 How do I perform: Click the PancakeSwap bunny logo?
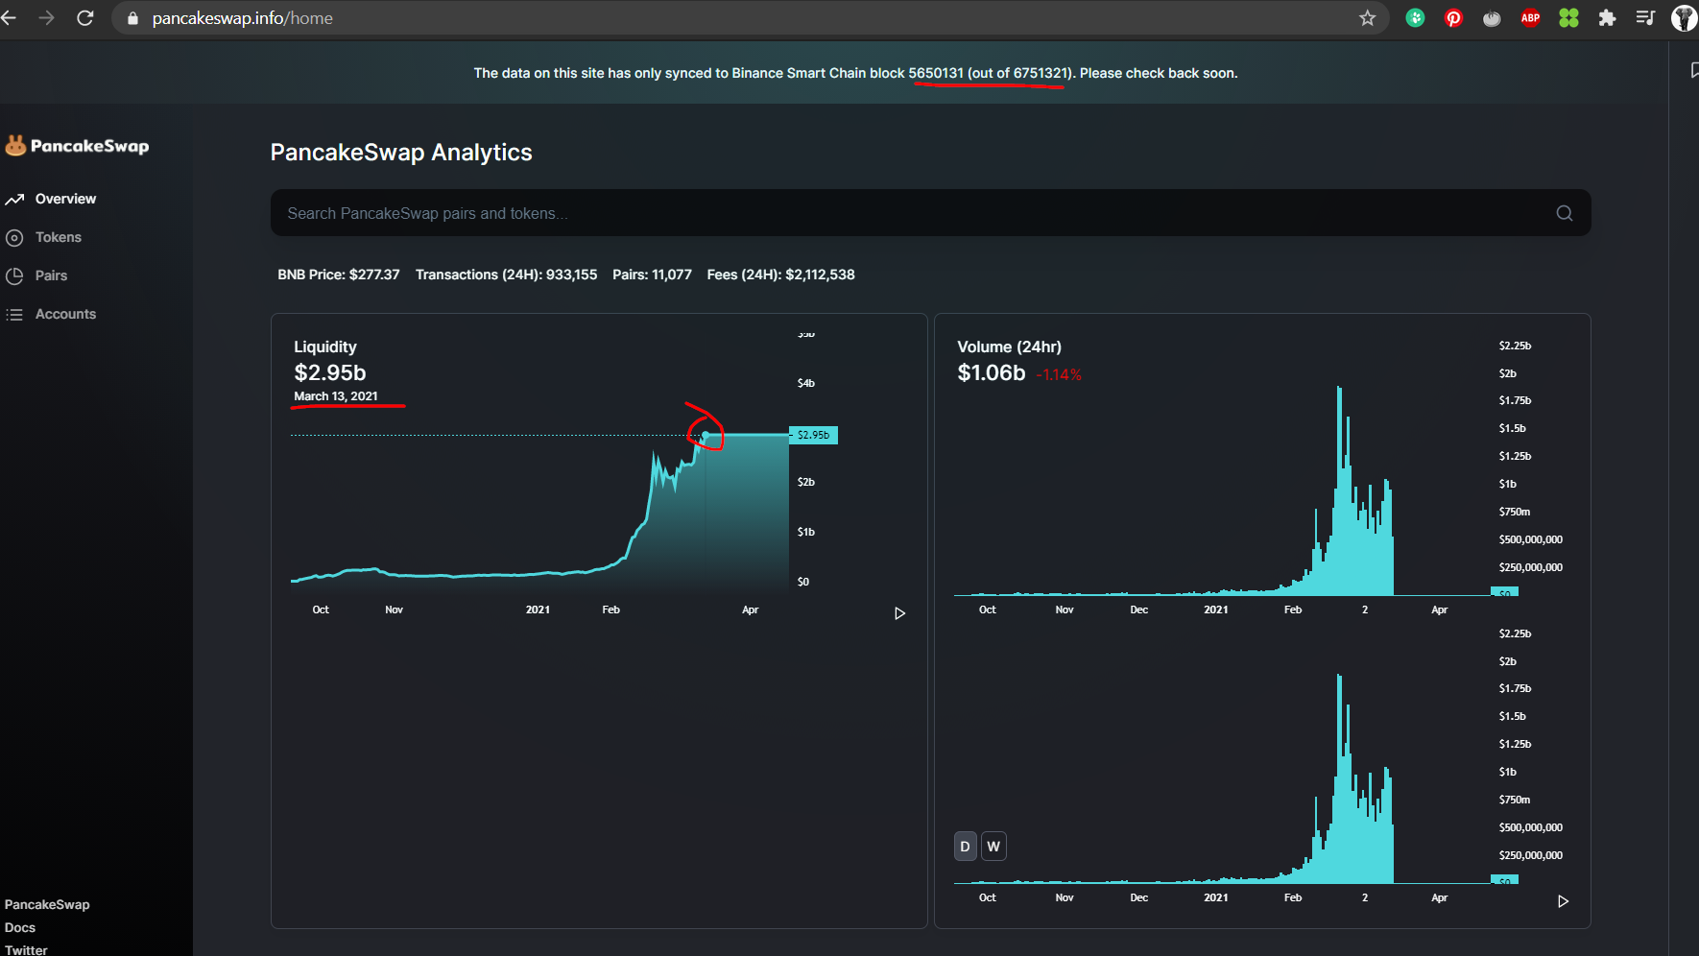coord(77,145)
